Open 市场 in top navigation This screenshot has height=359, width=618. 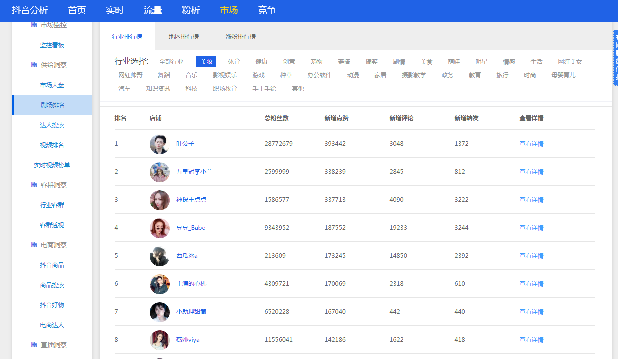click(229, 10)
